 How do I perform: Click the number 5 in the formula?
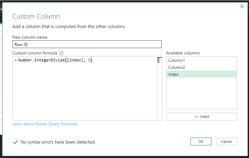[x=89, y=60]
